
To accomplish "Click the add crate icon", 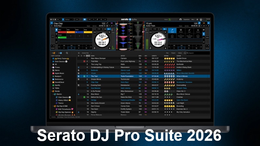I will point(54,53).
